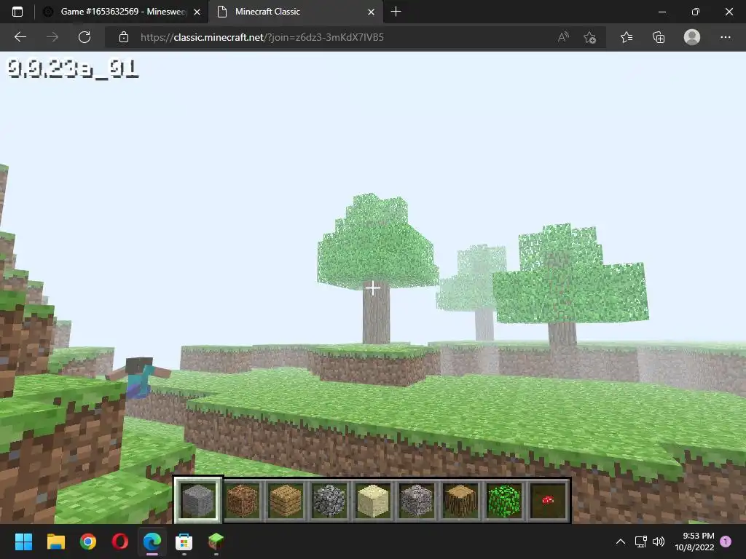Image resolution: width=746 pixels, height=559 pixels.
Task: Turn on Read aloud
Action: (x=563, y=37)
